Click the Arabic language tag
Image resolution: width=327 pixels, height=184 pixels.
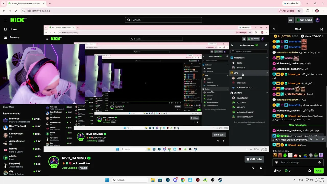[83, 168]
